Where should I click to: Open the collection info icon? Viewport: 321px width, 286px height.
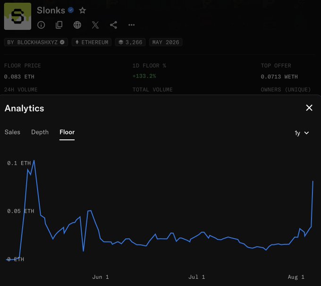click(x=41, y=25)
